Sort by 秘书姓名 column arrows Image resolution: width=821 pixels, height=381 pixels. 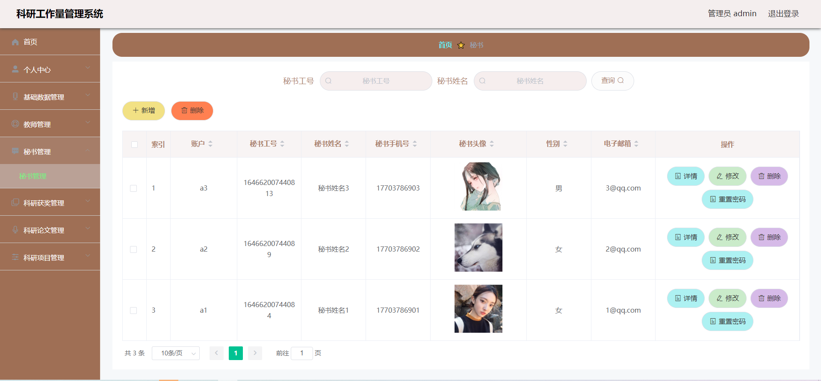point(347,144)
